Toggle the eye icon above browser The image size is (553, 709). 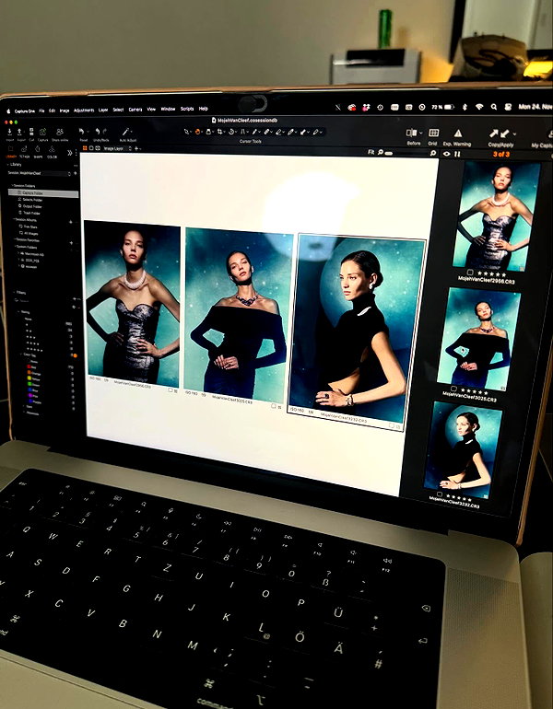pyautogui.click(x=447, y=154)
